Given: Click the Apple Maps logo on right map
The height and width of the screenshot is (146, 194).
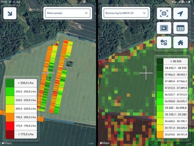Looking at the screenshot, I should coord(105,143).
